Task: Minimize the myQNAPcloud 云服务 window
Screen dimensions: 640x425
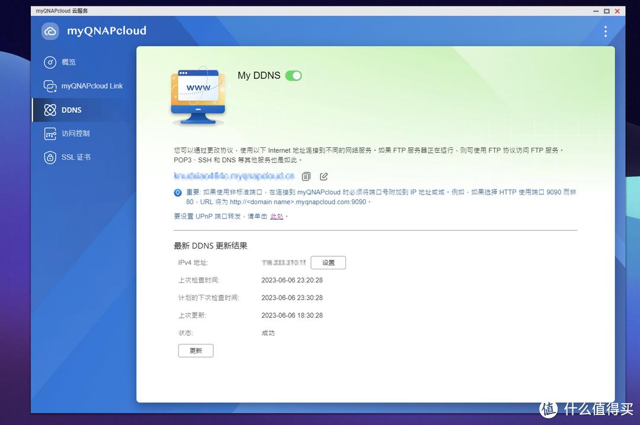Action: point(596,11)
